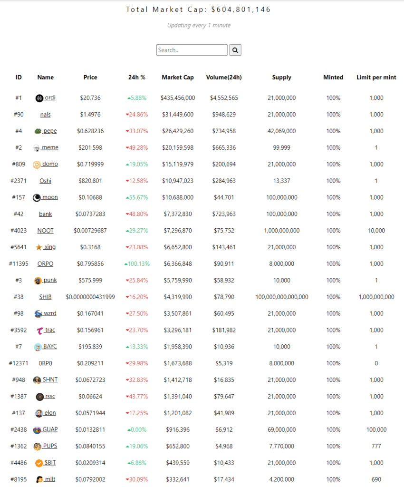This screenshot has width=404, height=487.
Task: Open the NOOT token link
Action: click(x=46, y=231)
